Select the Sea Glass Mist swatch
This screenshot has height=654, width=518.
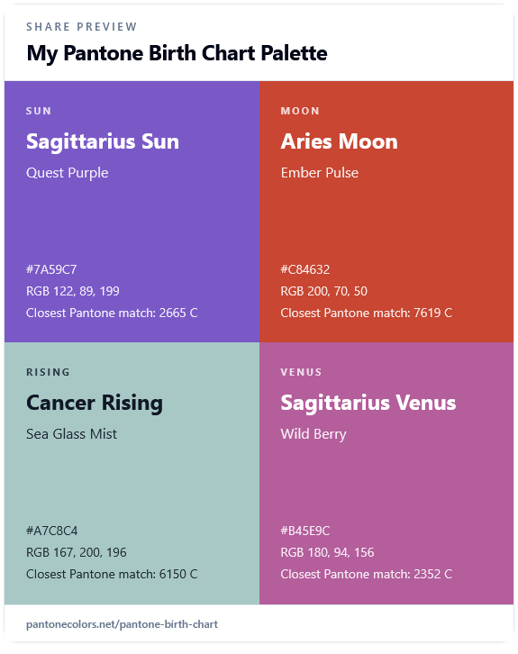(x=132, y=473)
